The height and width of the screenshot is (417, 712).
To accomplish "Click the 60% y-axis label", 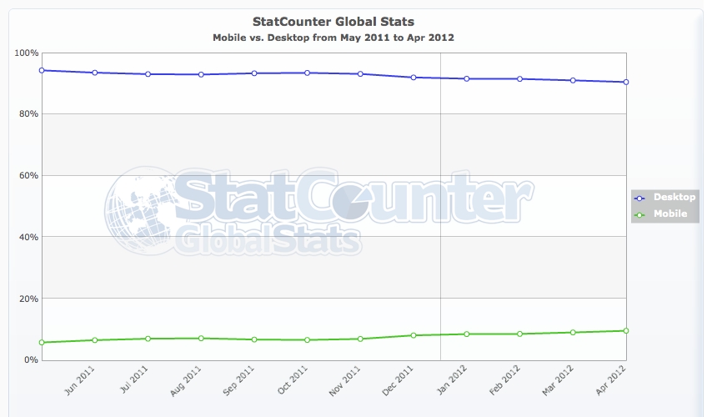I will [28, 176].
